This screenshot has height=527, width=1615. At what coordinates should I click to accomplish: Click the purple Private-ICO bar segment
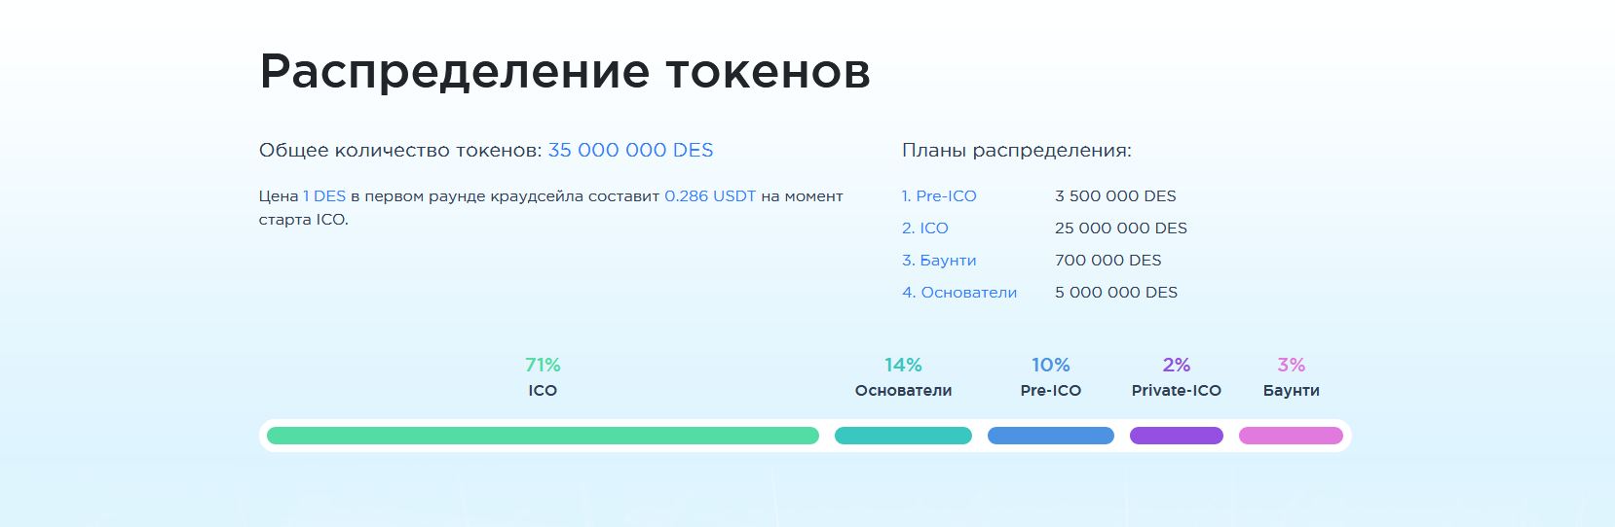(1177, 436)
